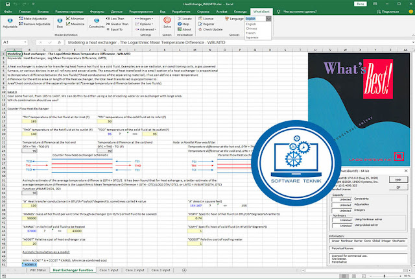
Task: Expand the Advanced dropdown
Action: coord(145,29)
